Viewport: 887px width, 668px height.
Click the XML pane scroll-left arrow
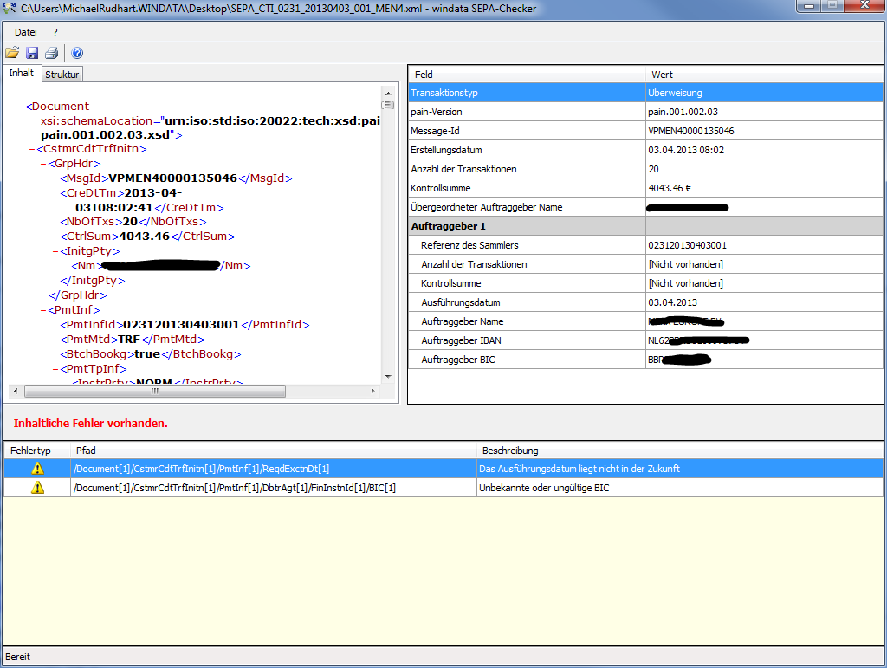pyautogui.click(x=16, y=391)
